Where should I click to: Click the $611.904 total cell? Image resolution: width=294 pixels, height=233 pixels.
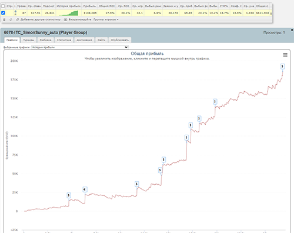[x=262, y=13]
